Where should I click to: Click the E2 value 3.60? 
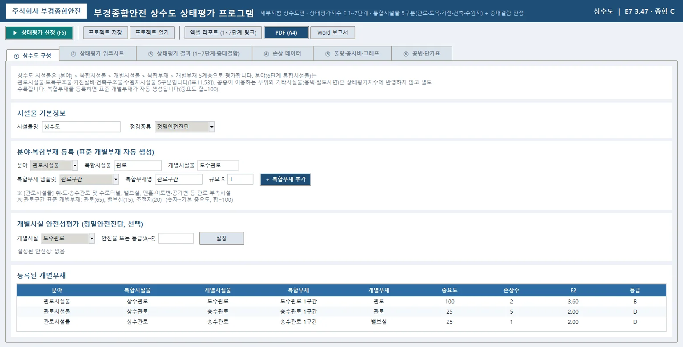tap(573, 301)
